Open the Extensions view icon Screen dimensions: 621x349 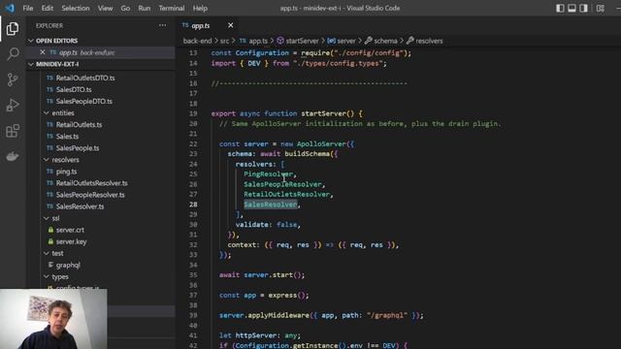coord(13,131)
